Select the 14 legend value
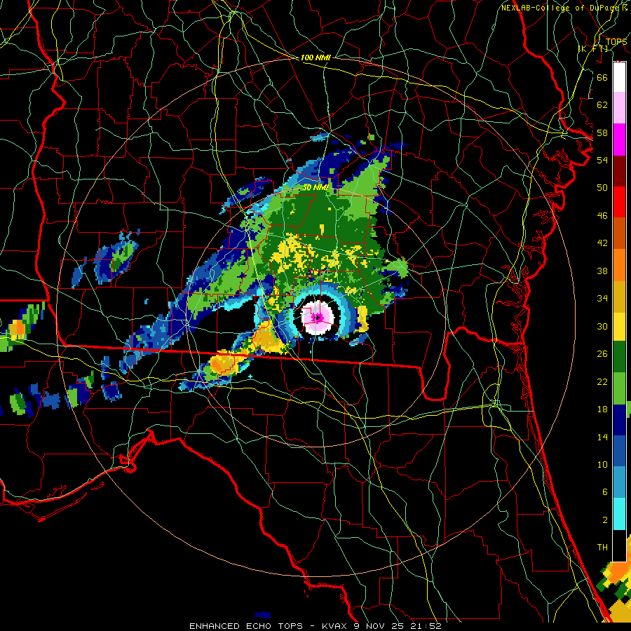The image size is (631, 631). point(602,437)
